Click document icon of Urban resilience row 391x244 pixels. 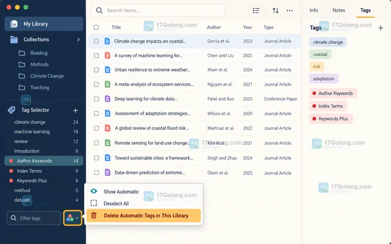click(108, 70)
